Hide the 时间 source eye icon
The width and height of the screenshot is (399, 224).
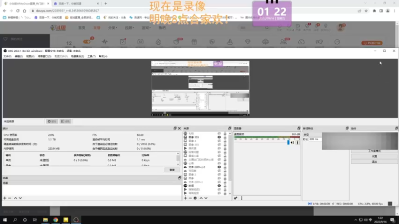point(219,186)
